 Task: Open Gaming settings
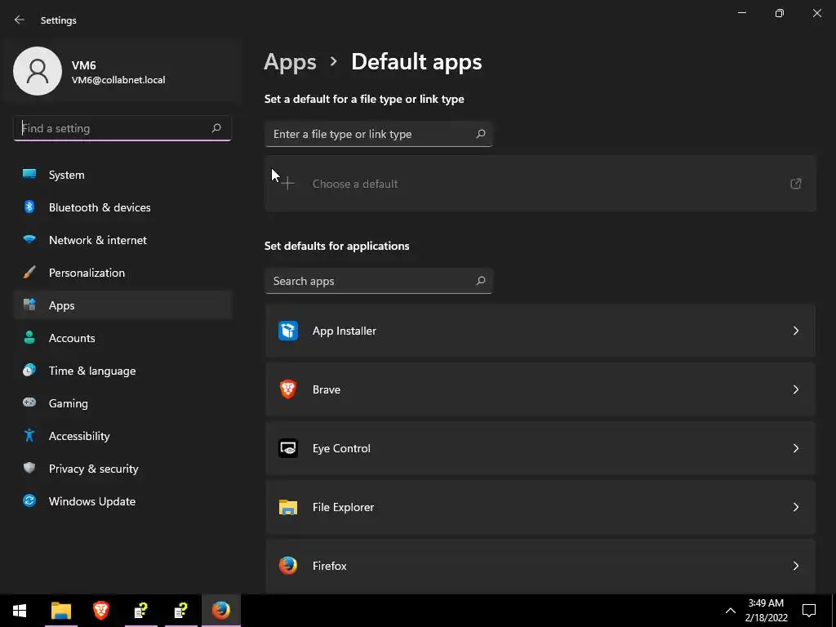coord(123,403)
